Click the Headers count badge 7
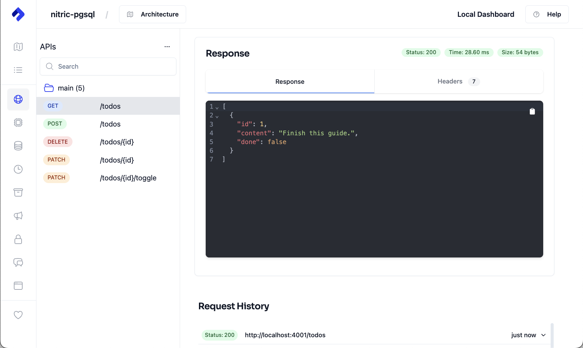This screenshot has height=348, width=583. 474,82
